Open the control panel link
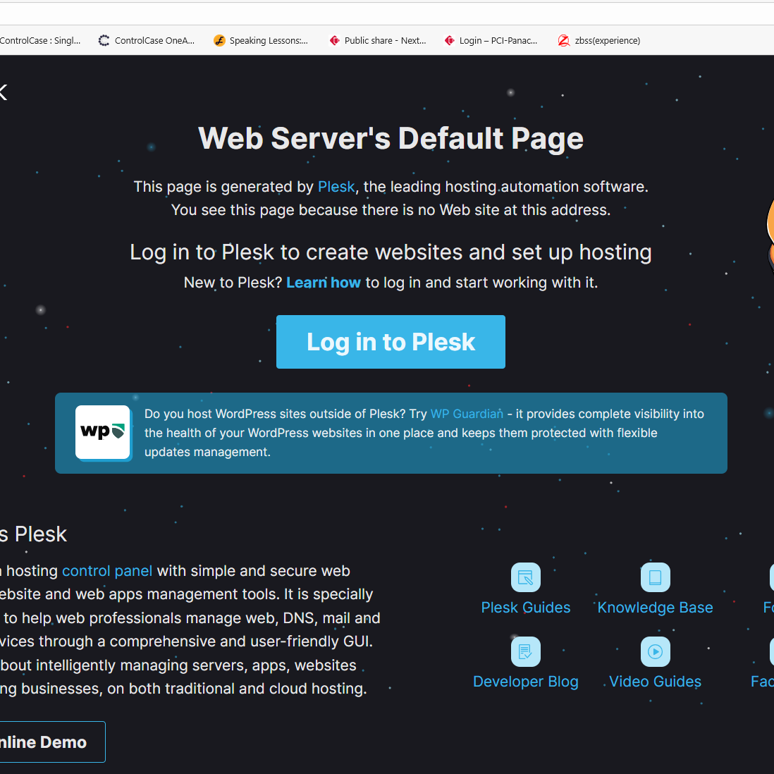This screenshot has width=774, height=774. [x=107, y=570]
